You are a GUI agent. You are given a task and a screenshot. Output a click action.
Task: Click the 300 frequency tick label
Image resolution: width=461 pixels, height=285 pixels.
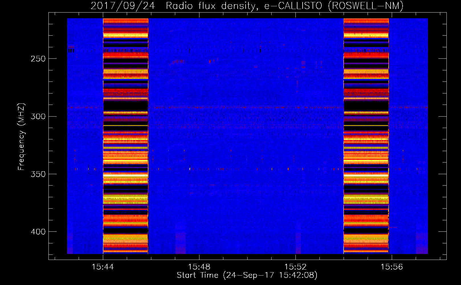tap(38, 116)
